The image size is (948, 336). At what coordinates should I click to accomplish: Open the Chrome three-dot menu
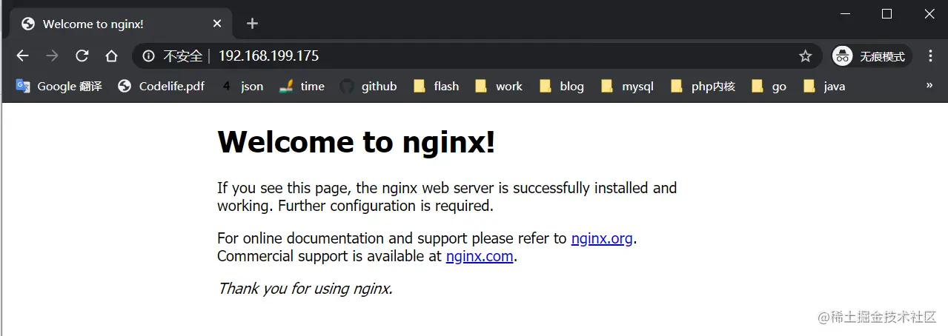click(x=931, y=56)
